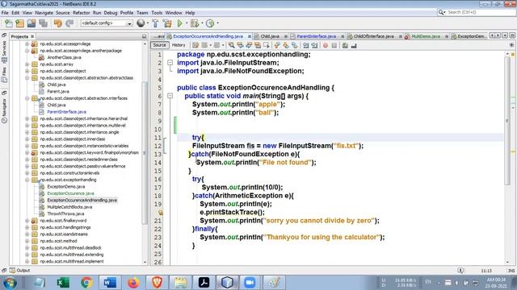Click the Last Edit icon in editor toolbar
The image size is (517, 290).
(x=195, y=45)
